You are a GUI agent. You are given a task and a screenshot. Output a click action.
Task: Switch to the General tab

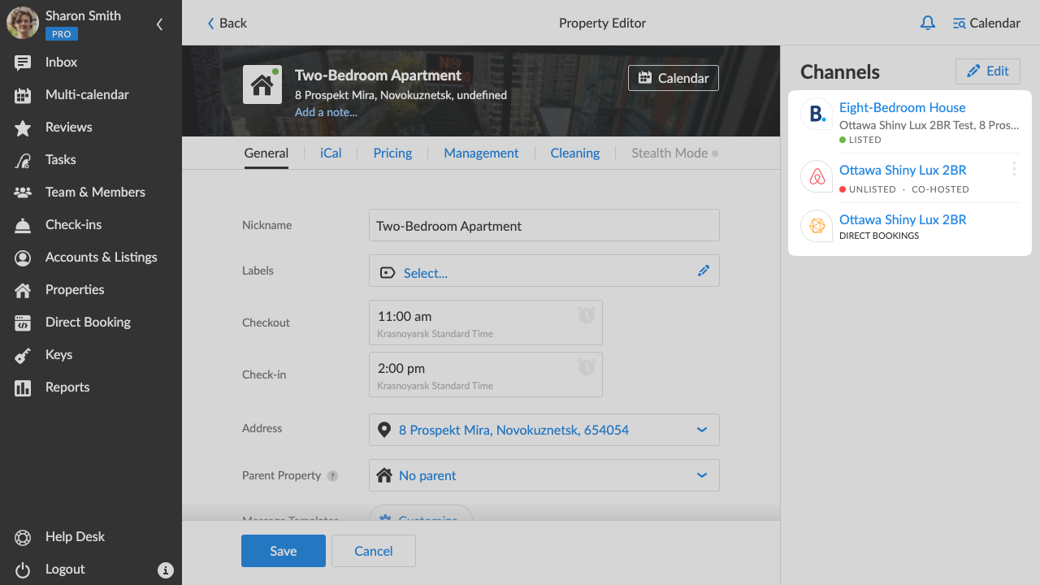pyautogui.click(x=266, y=153)
